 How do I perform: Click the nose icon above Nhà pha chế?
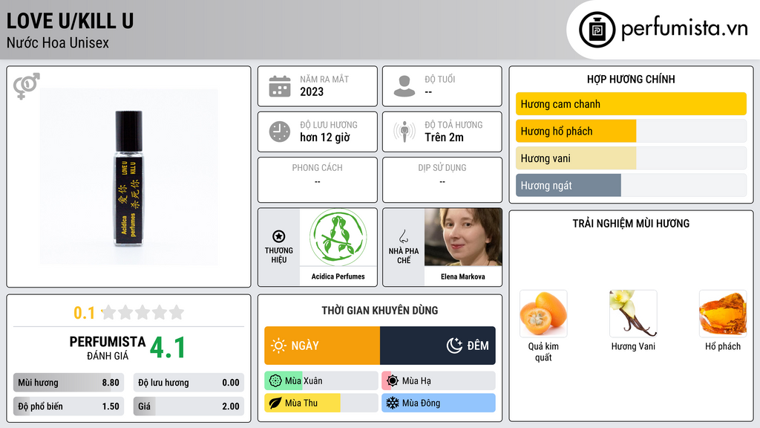point(403,236)
